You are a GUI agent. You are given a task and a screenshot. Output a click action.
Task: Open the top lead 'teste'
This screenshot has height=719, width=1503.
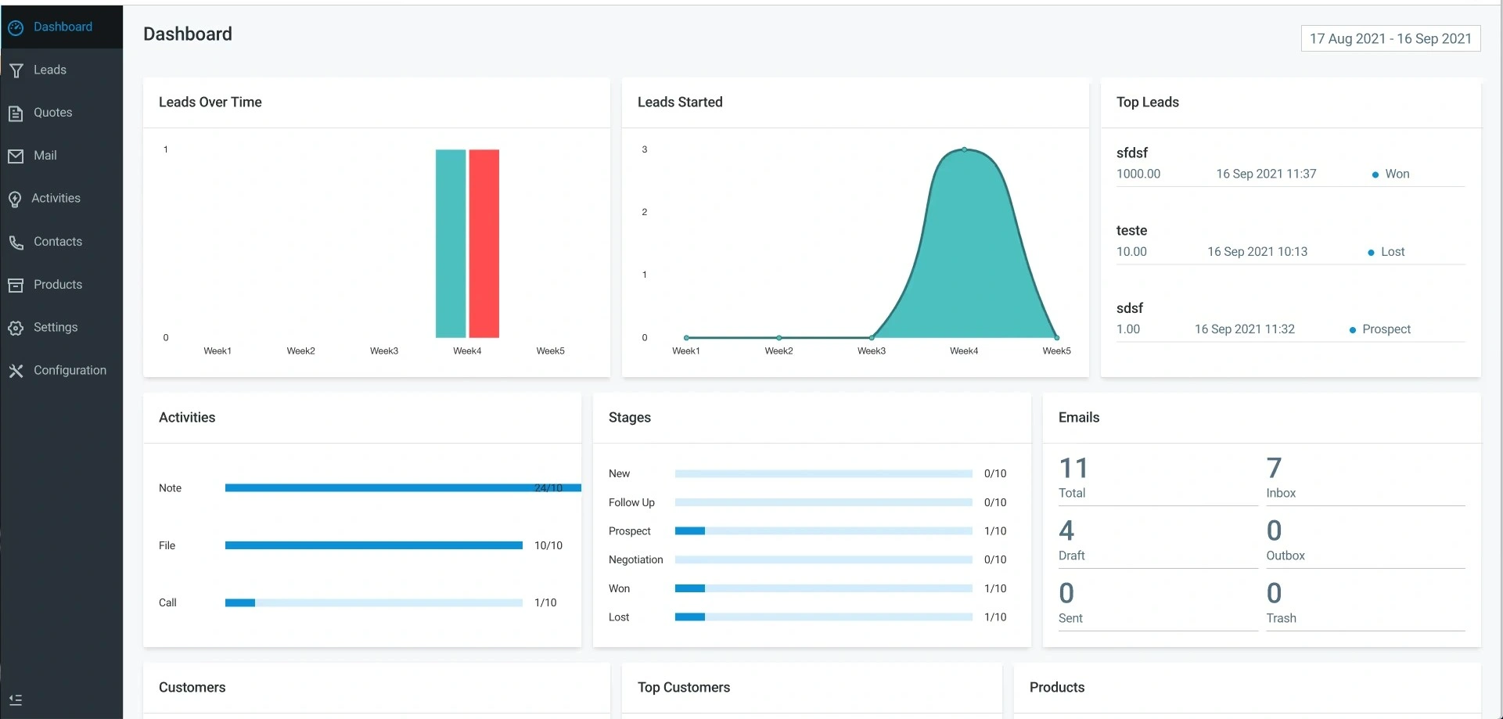(1131, 230)
